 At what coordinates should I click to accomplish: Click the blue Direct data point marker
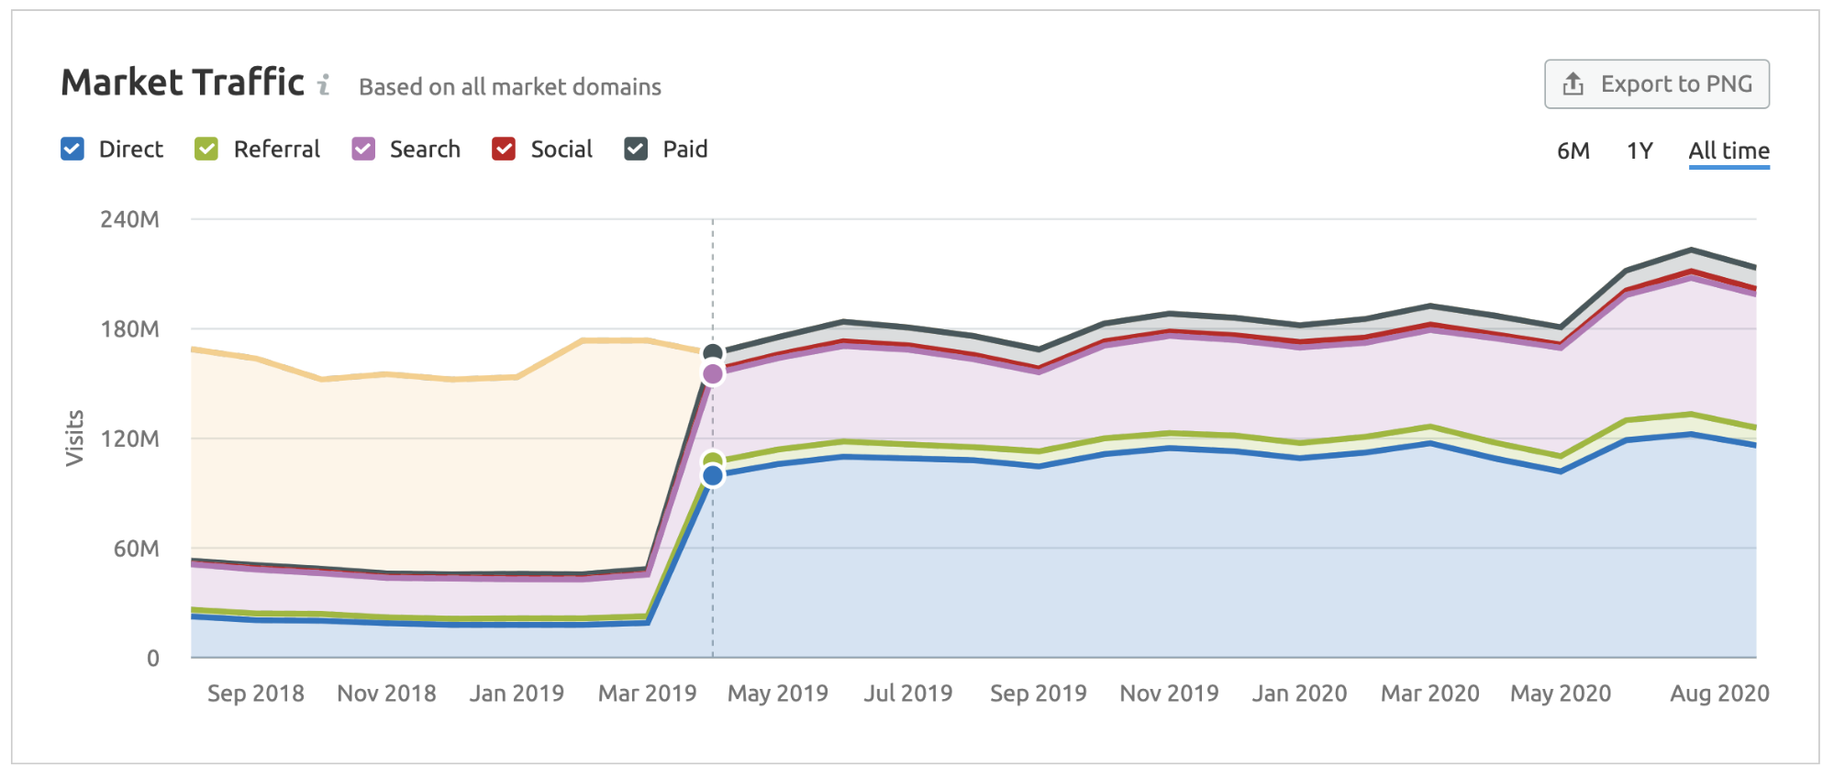713,475
